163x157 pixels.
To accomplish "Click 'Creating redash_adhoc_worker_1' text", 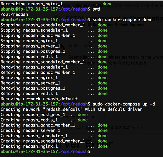I will [x=38, y=125].
